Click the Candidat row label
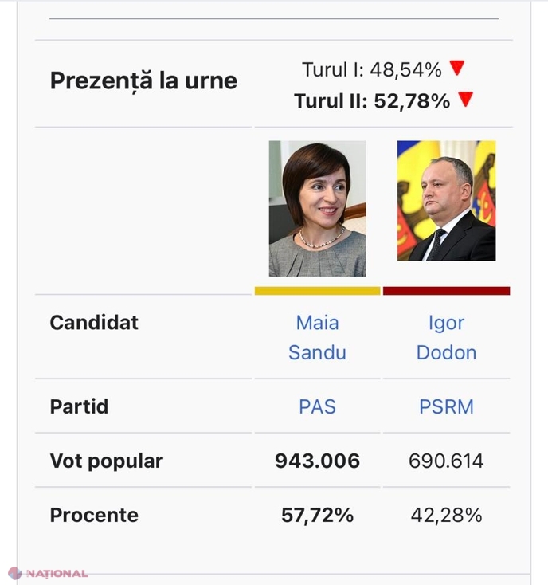Viewport: 548px width, 585px height. [94, 323]
